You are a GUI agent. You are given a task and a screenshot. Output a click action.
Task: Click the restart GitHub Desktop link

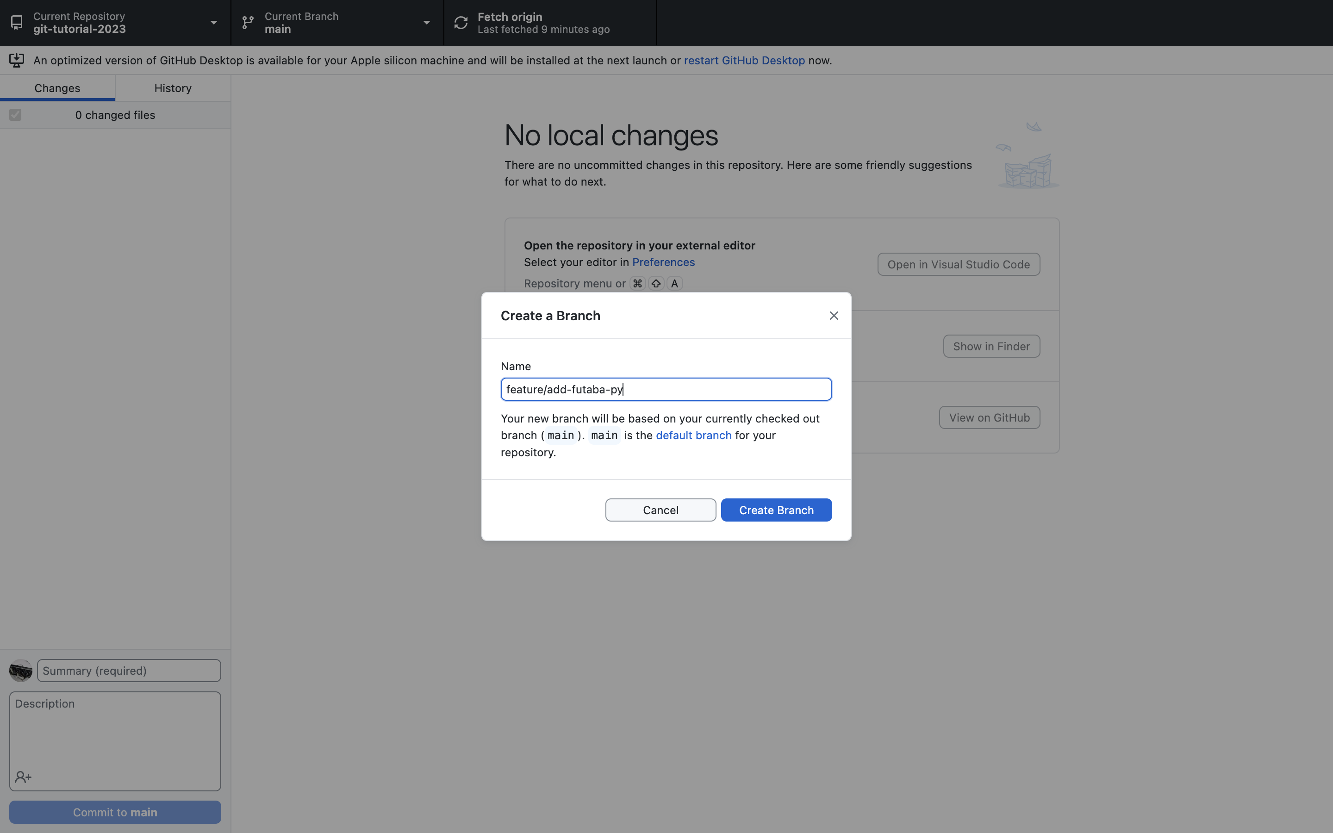click(x=744, y=61)
